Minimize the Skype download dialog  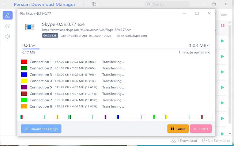tap(184, 14)
